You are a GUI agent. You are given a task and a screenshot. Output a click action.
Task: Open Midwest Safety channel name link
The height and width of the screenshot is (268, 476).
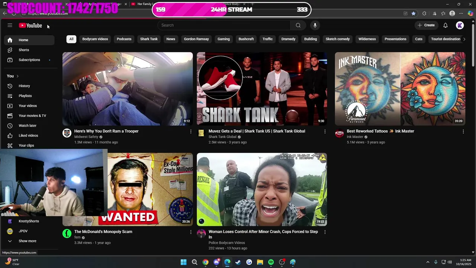[x=86, y=137]
